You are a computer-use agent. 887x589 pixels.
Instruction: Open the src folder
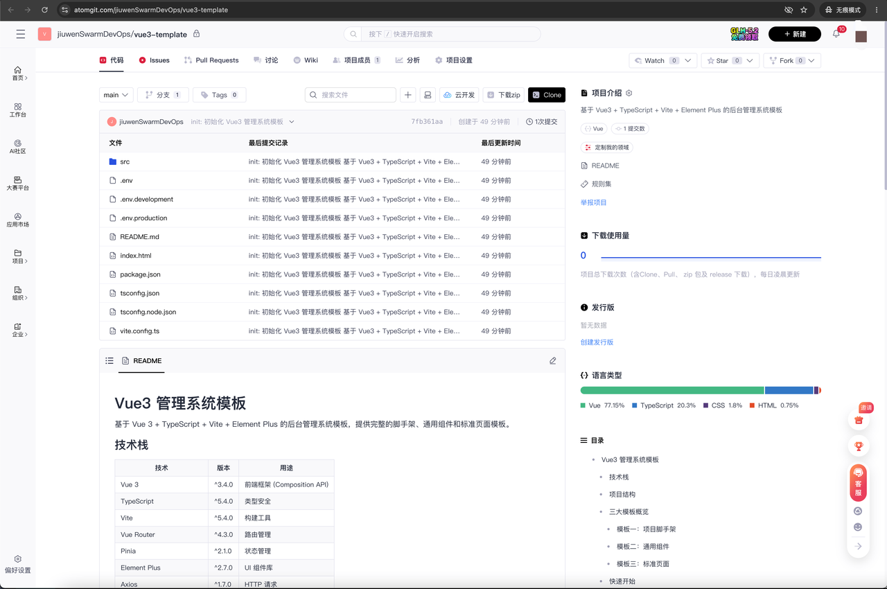point(125,161)
